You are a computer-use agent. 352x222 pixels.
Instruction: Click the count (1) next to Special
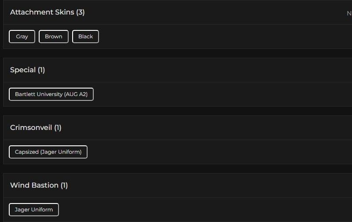pyautogui.click(x=41, y=70)
